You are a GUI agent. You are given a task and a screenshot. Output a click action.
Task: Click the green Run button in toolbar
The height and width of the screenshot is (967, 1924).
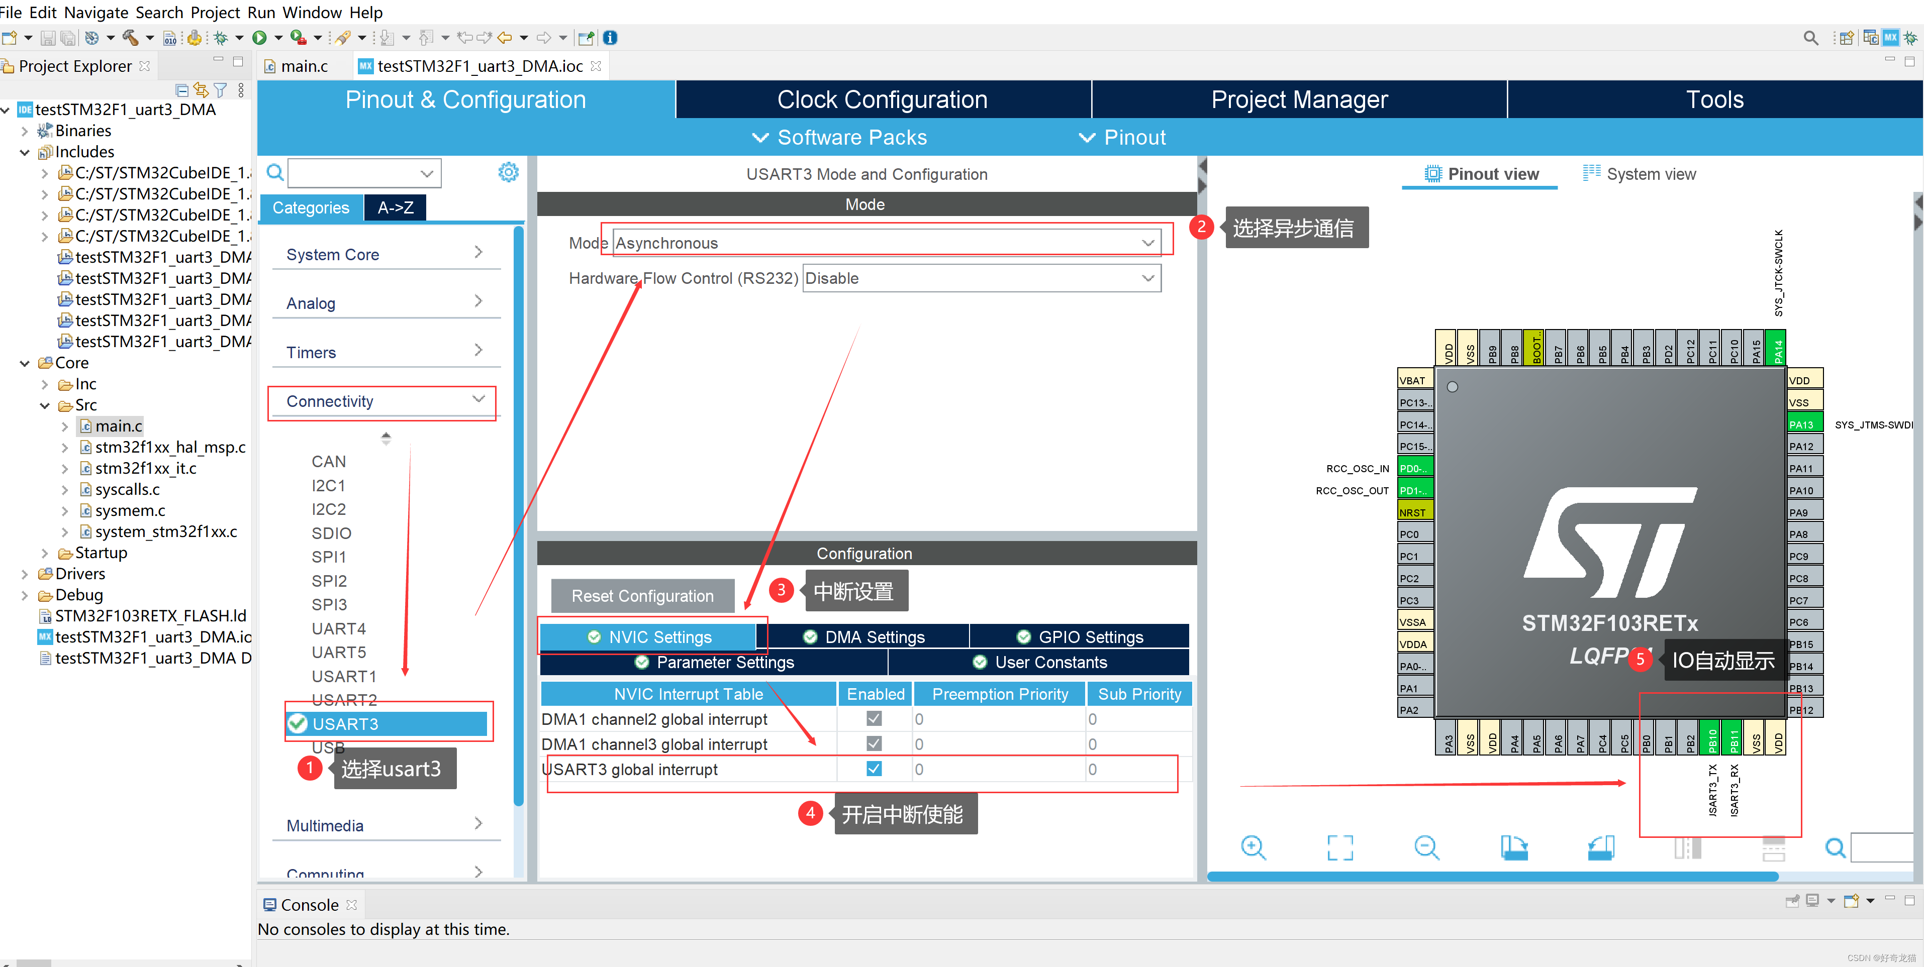coord(259,37)
